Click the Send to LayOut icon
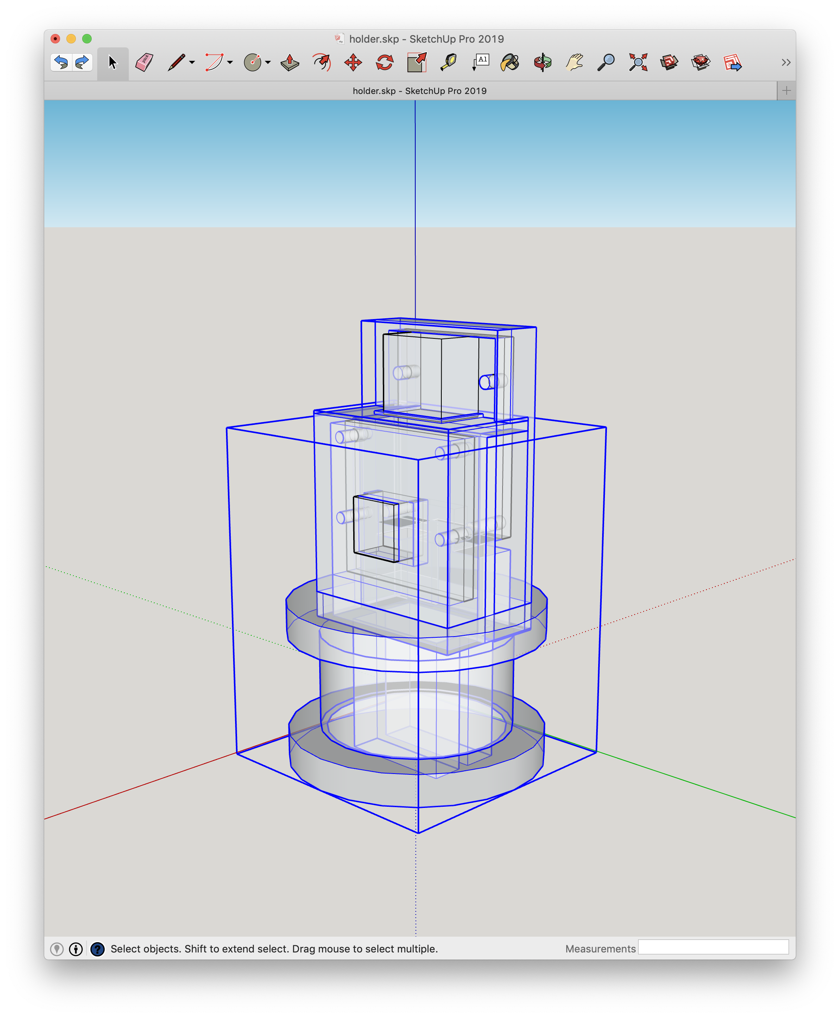The height and width of the screenshot is (1018, 840). [733, 63]
